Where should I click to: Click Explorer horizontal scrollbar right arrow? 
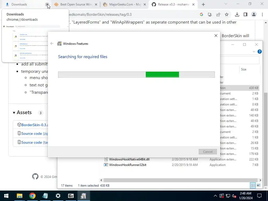pyautogui.click(x=260, y=180)
